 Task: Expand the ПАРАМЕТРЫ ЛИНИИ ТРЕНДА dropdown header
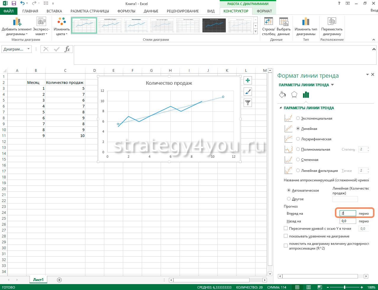(x=333, y=85)
